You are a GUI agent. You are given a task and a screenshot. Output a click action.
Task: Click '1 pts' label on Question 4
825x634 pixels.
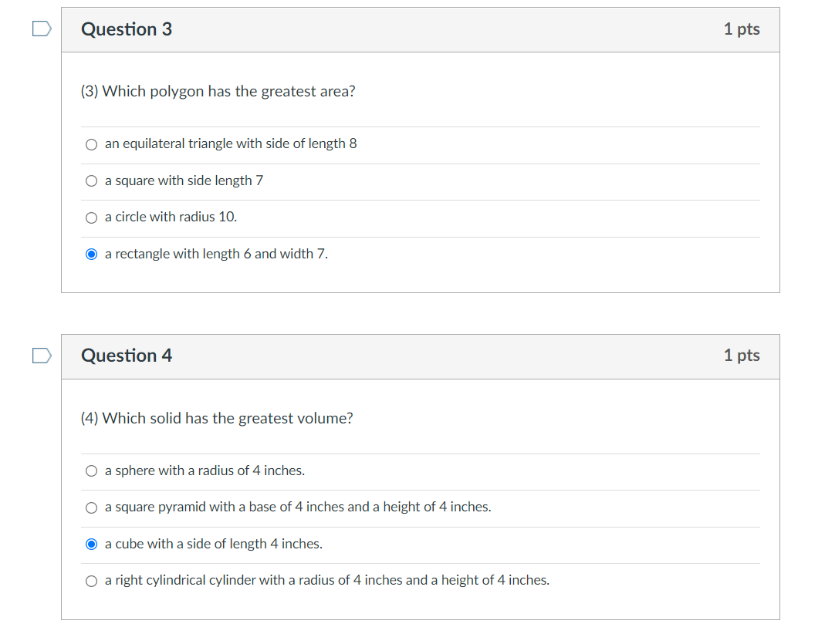click(x=741, y=356)
